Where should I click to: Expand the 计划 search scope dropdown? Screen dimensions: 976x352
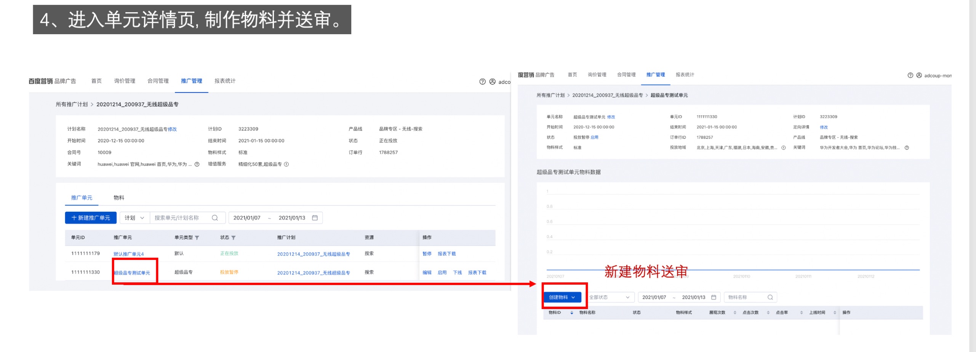(134, 218)
